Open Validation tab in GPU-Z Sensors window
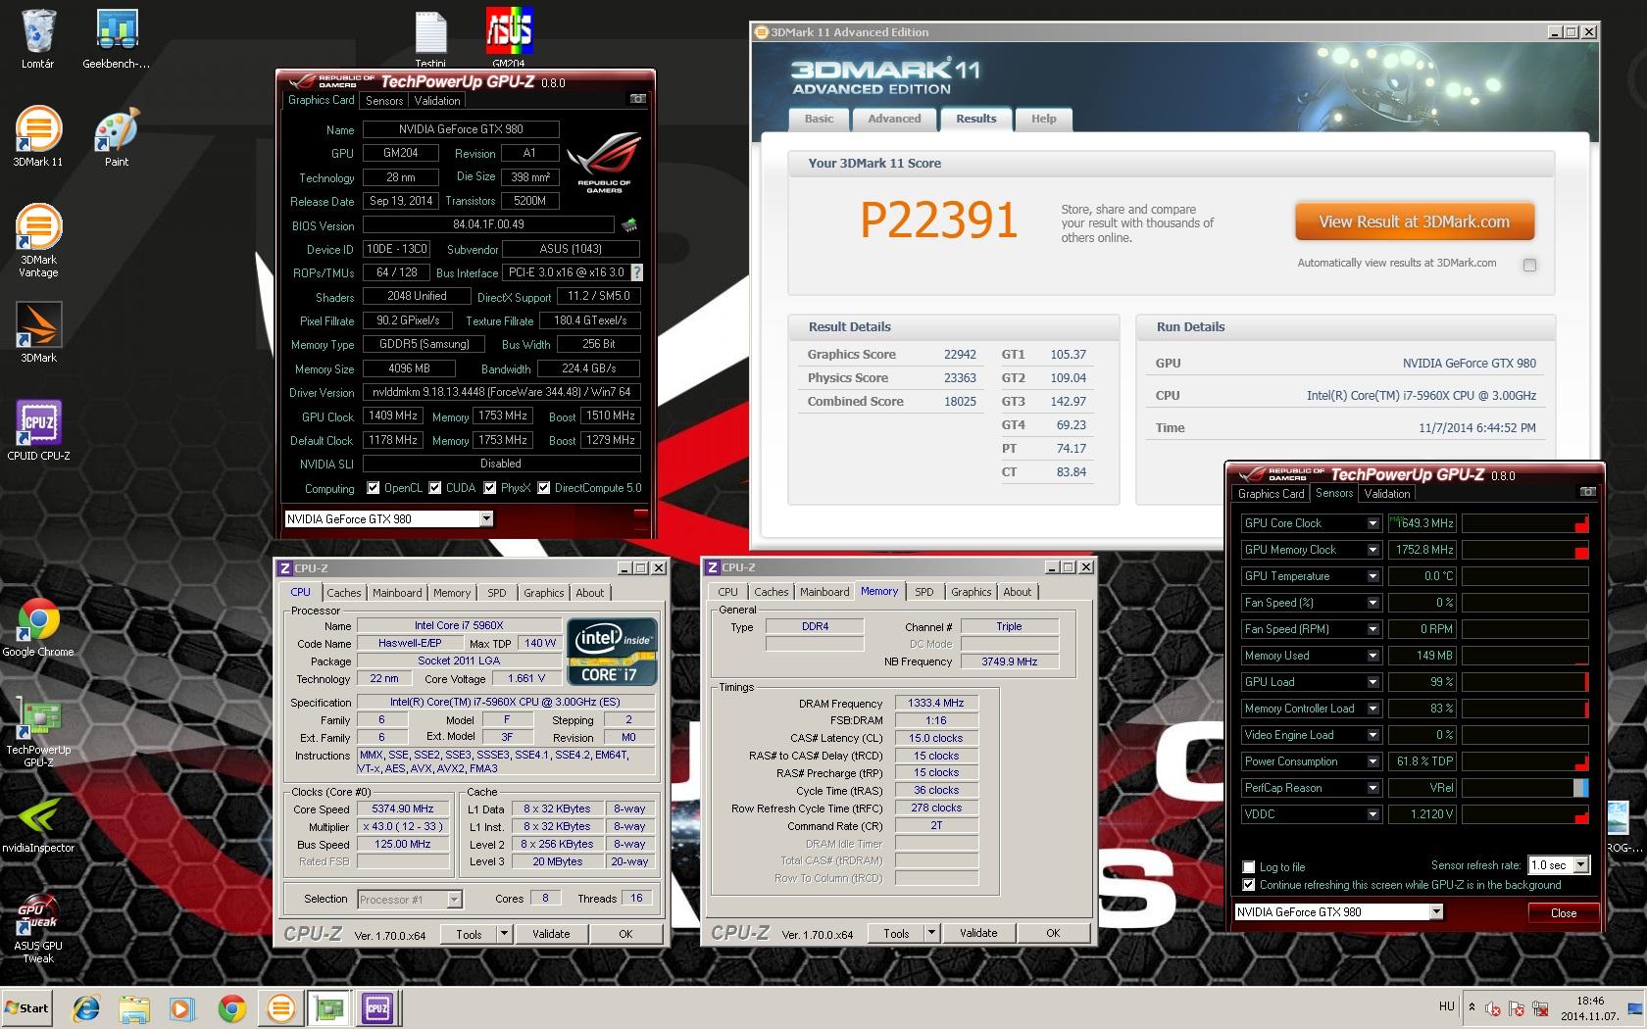 coord(1387,494)
